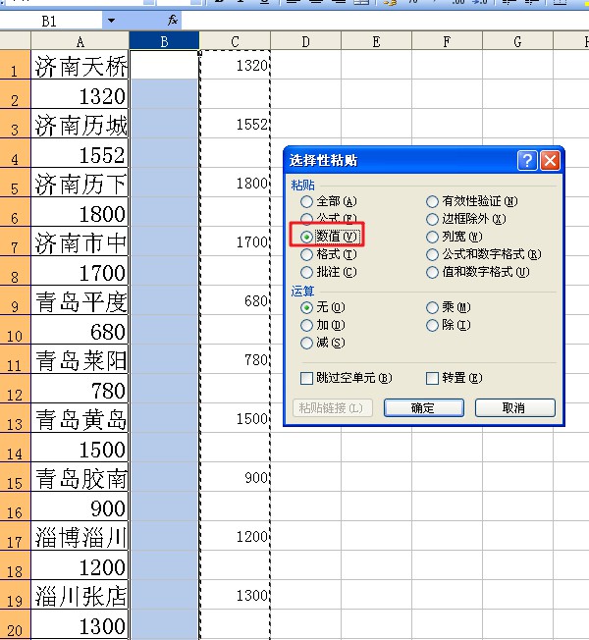Screen dimensions: 589x640
Task: Click cell containing 青岛黄岛
Action: pos(80,417)
